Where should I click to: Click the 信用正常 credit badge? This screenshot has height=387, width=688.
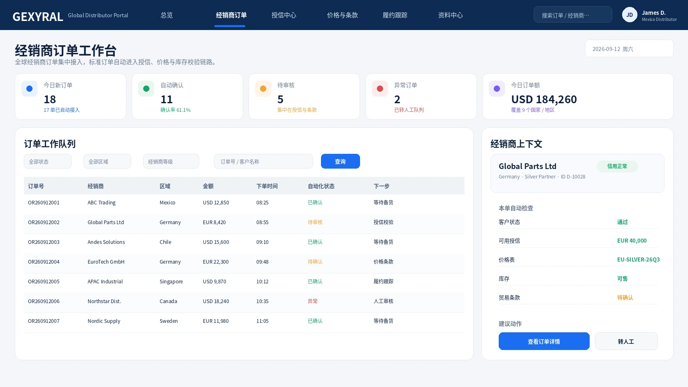point(617,166)
